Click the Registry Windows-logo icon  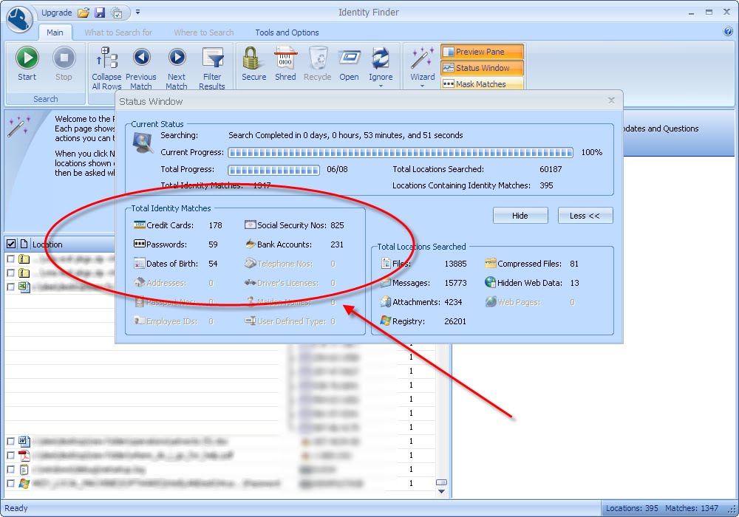tap(386, 321)
